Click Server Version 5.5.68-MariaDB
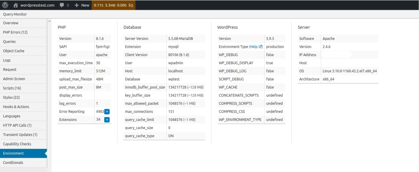Viewport: 419px width, 172px height. (180, 39)
